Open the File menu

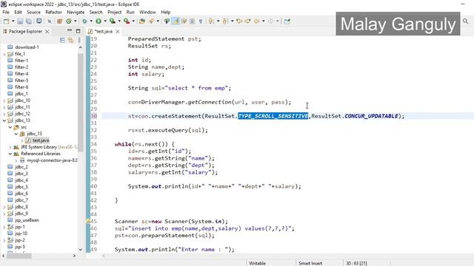pos(6,12)
